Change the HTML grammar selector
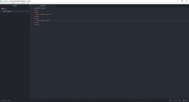This screenshot has height=102, width=189. (x=180, y=100)
